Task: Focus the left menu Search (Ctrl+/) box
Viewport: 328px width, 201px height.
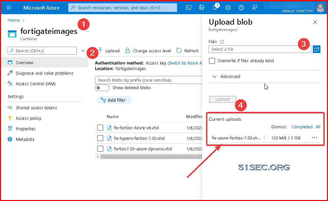Action: pos(42,51)
